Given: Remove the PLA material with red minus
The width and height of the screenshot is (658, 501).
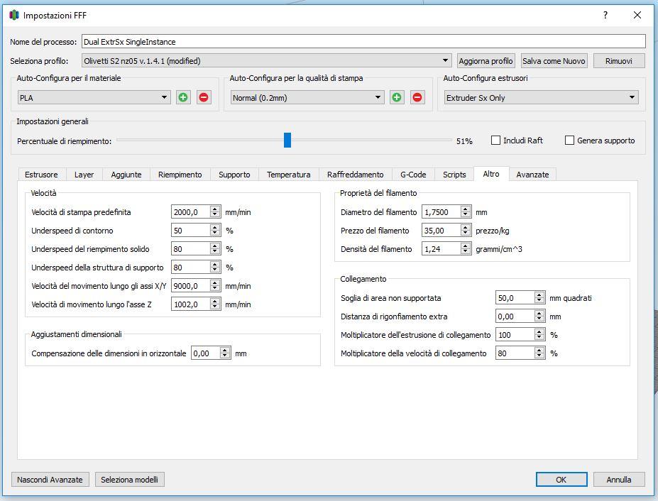Looking at the screenshot, I should pyautogui.click(x=204, y=97).
